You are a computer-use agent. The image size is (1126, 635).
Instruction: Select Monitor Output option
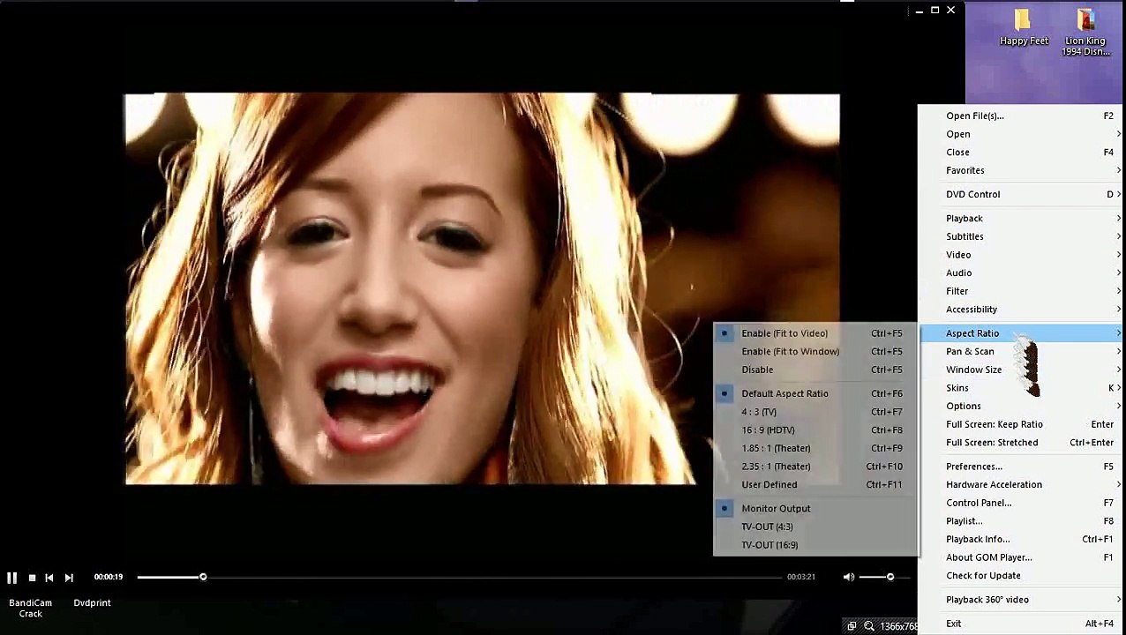815,508
